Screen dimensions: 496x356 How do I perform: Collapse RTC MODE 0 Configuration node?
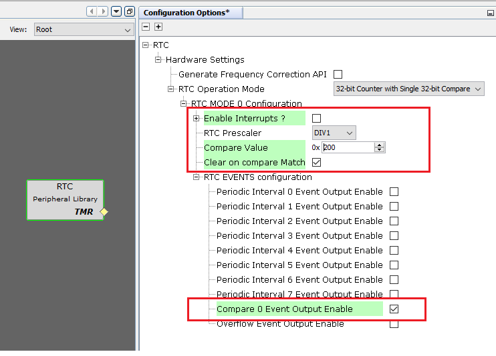(x=183, y=103)
